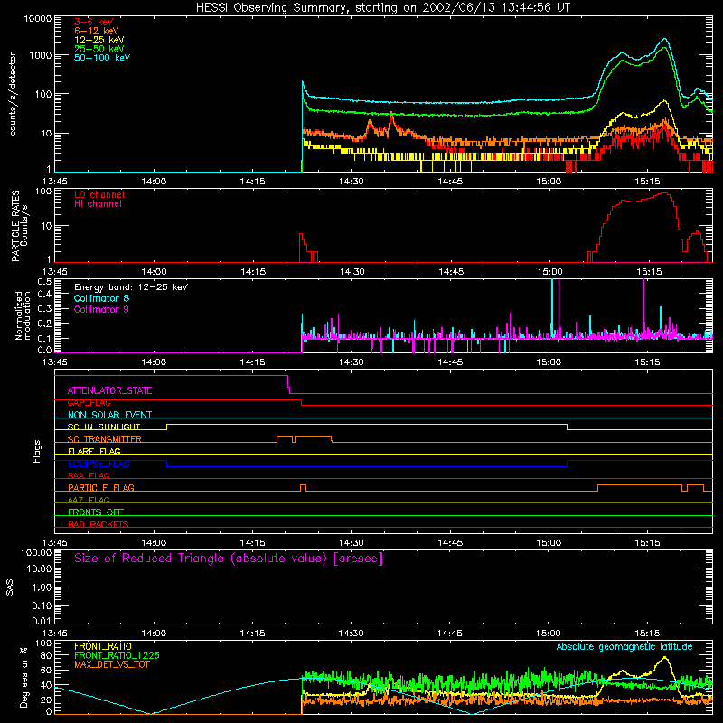This screenshot has width=723, height=723.
Task: Click the FLARE_FLAG label
Action: tap(94, 451)
